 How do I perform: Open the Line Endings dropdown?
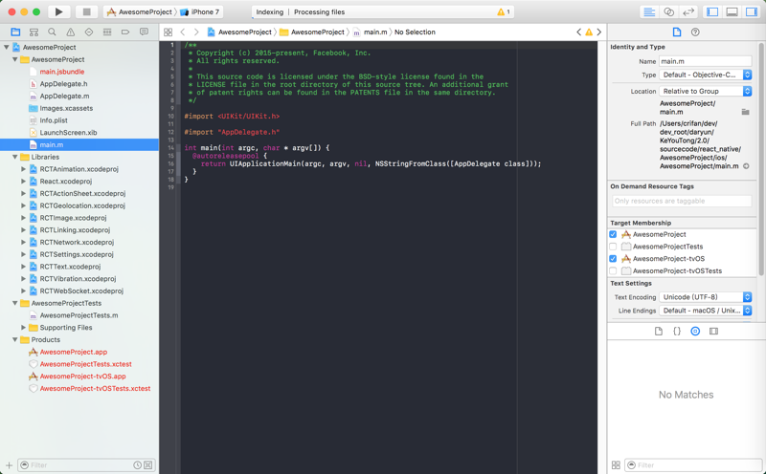point(705,311)
